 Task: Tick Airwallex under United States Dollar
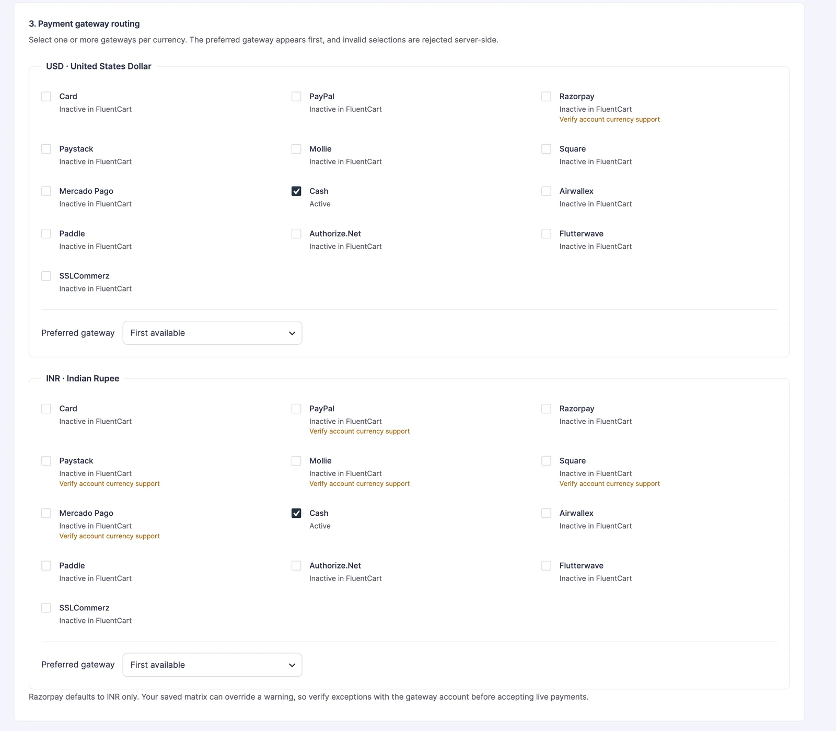[x=546, y=191]
